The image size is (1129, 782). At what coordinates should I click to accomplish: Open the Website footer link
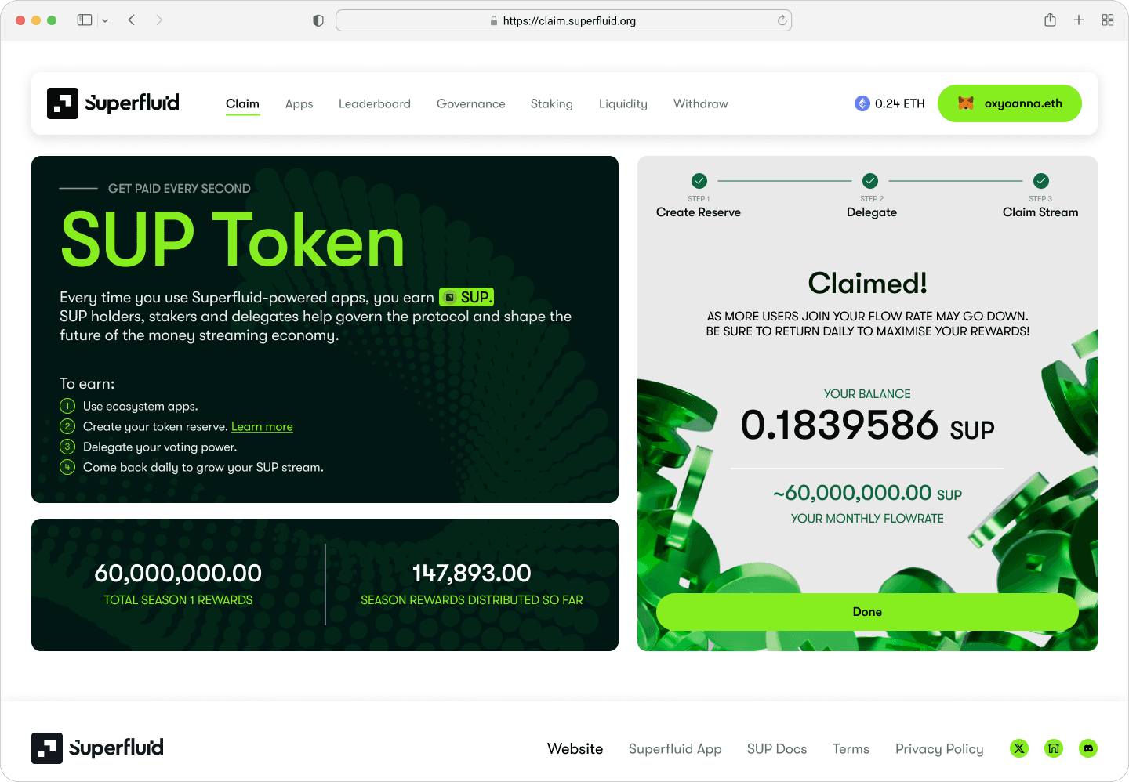tap(575, 749)
